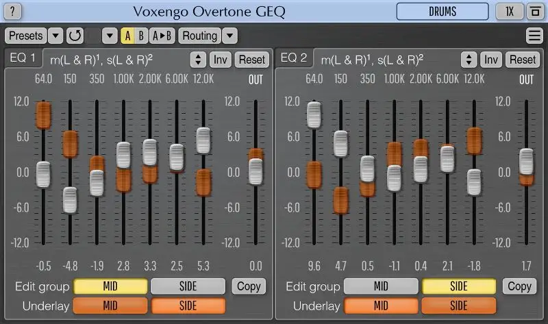
Task: Expand the Routing dropdown arrow
Action: 229,36
